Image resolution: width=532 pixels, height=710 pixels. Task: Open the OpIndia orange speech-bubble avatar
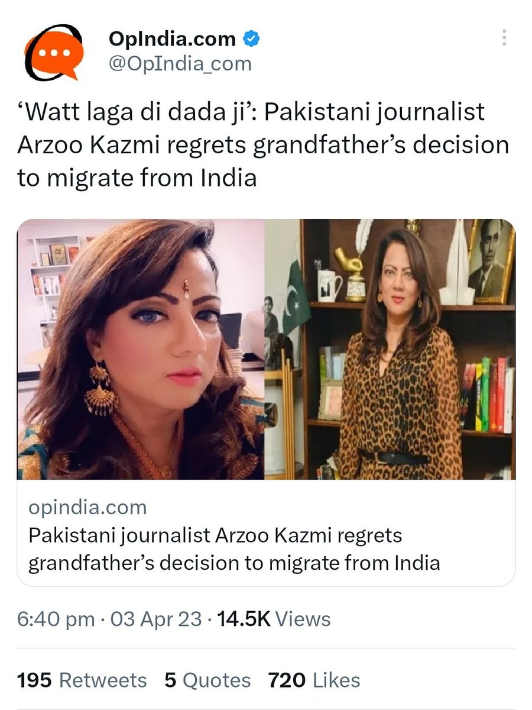tap(52, 52)
